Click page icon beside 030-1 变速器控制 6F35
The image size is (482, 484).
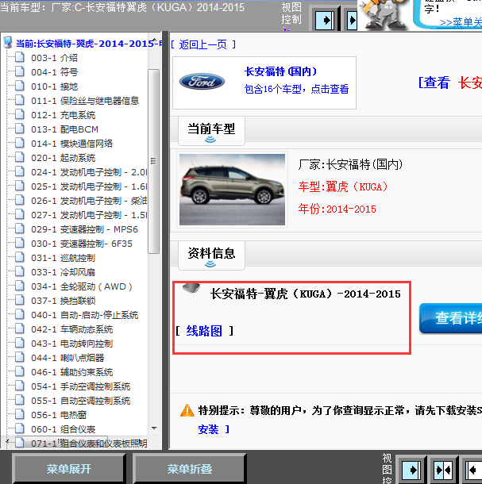click(20, 244)
